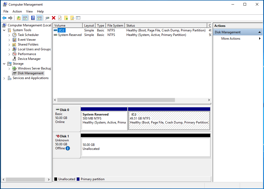Select Computer Management (Local) root node
264x189 pixels.
(29, 25)
